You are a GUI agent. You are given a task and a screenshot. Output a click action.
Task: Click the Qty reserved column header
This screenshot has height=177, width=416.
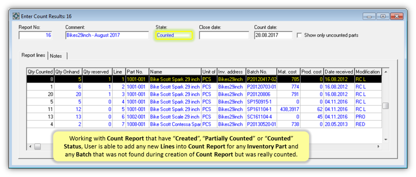pyautogui.click(x=97, y=72)
